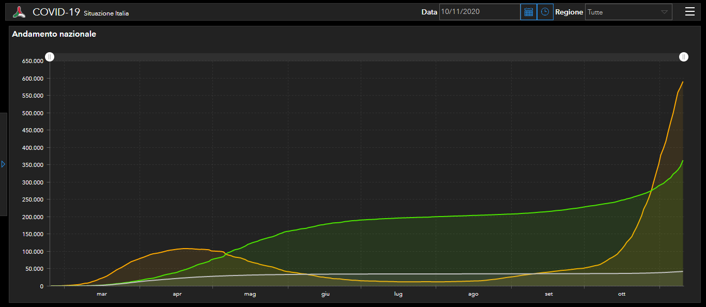The image size is (706, 307).
Task: Open the hamburger menu
Action: click(689, 12)
